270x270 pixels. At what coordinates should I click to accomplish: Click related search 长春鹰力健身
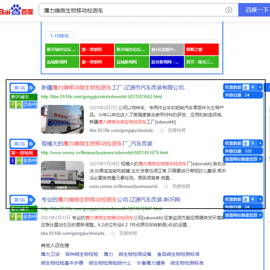[x=151, y=263]
